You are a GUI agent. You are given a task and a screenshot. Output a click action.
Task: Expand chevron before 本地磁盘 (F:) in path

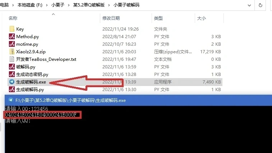click(x=13, y=5)
